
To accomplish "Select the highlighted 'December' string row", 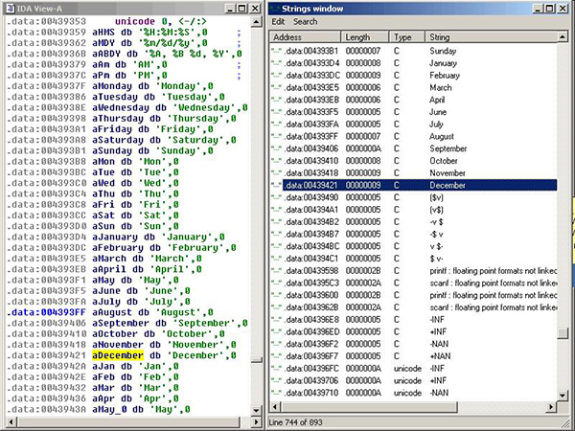I will coord(414,185).
